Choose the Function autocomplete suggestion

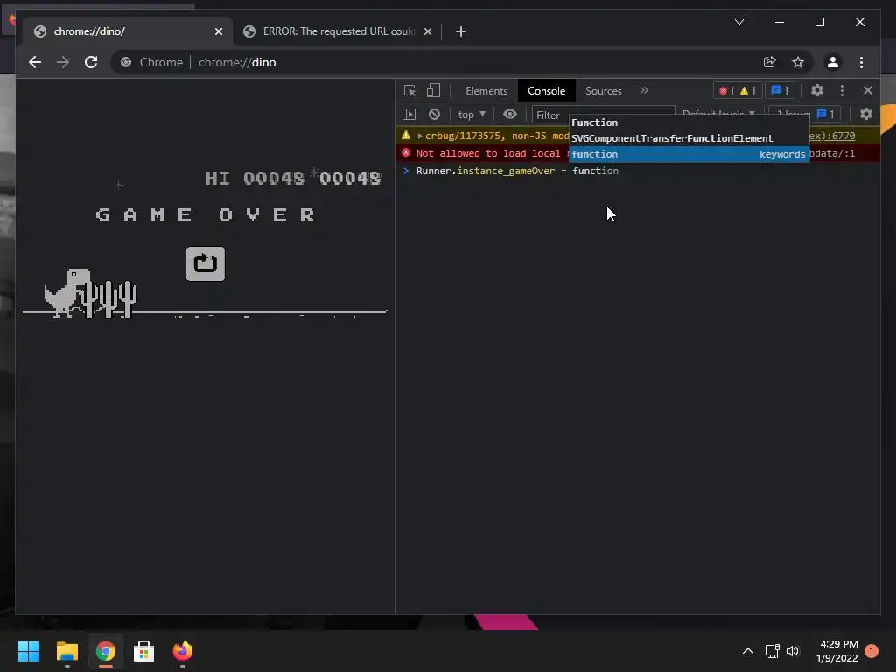point(689,122)
